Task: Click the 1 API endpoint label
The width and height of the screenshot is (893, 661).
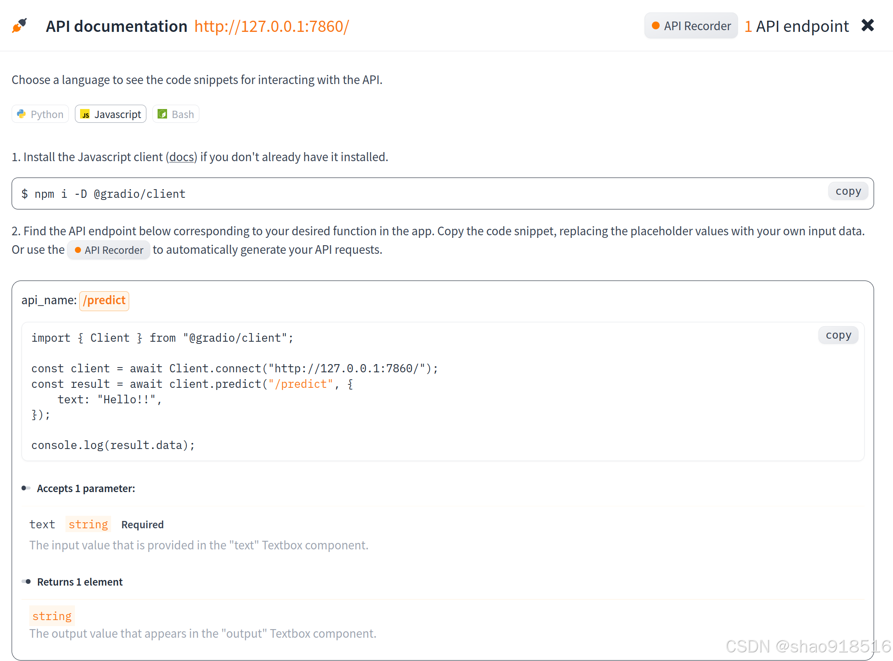Action: click(797, 26)
